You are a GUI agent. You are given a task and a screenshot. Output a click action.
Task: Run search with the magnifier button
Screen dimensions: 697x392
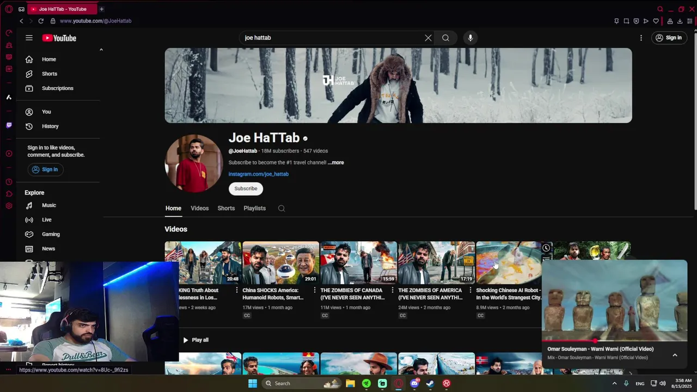(445, 38)
